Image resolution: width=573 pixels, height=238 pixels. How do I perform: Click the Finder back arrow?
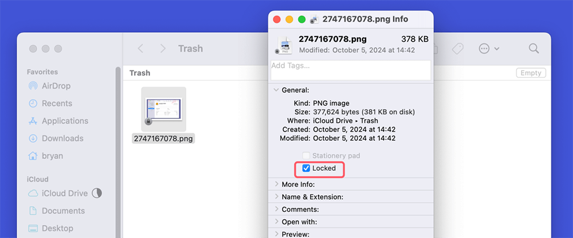click(x=140, y=49)
